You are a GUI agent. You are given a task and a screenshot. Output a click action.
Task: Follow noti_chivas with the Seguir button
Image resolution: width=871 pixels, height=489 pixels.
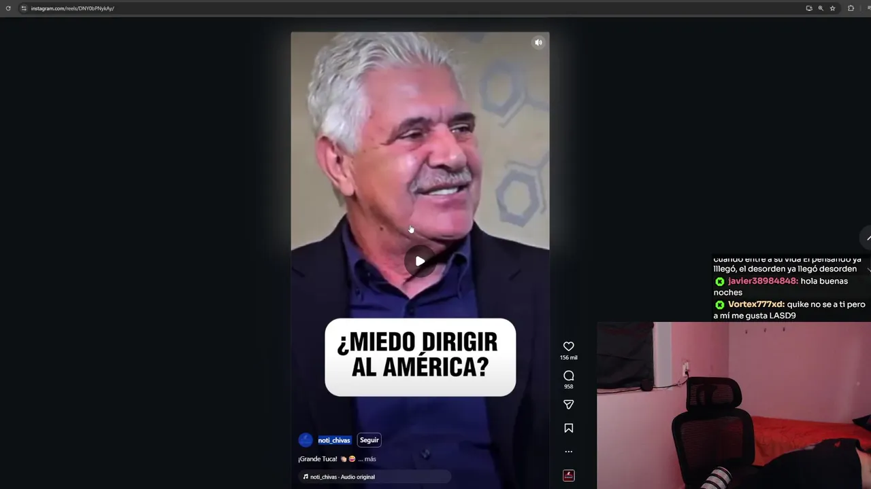pyautogui.click(x=369, y=440)
